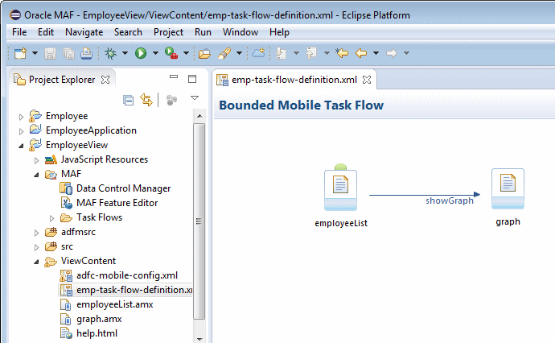Click the Open Type folder toolbar icon
The width and height of the screenshot is (555, 343).
(x=204, y=53)
